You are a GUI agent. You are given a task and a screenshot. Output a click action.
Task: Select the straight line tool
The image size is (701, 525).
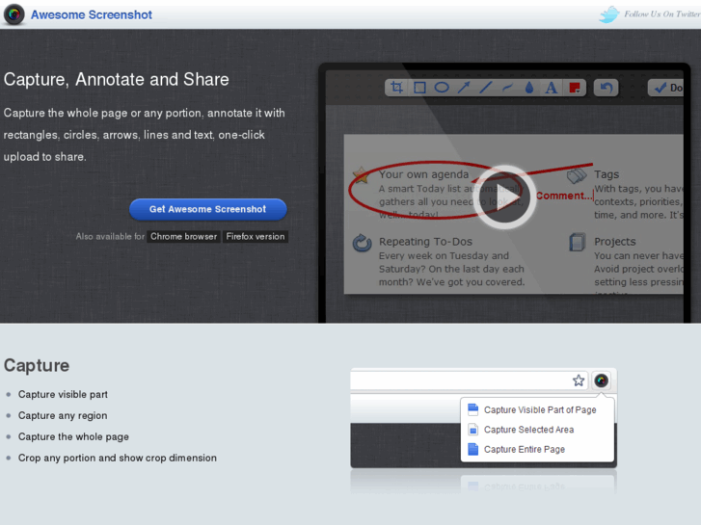[x=486, y=87]
